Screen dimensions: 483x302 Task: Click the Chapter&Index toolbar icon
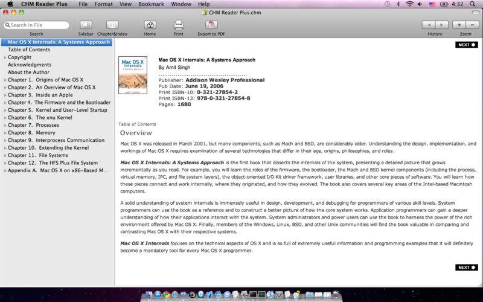pyautogui.click(x=112, y=25)
